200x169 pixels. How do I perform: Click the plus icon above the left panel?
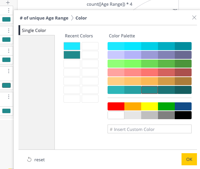(8, 2)
